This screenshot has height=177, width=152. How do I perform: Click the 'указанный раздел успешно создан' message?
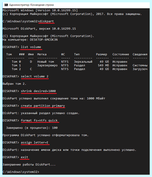click(50, 113)
